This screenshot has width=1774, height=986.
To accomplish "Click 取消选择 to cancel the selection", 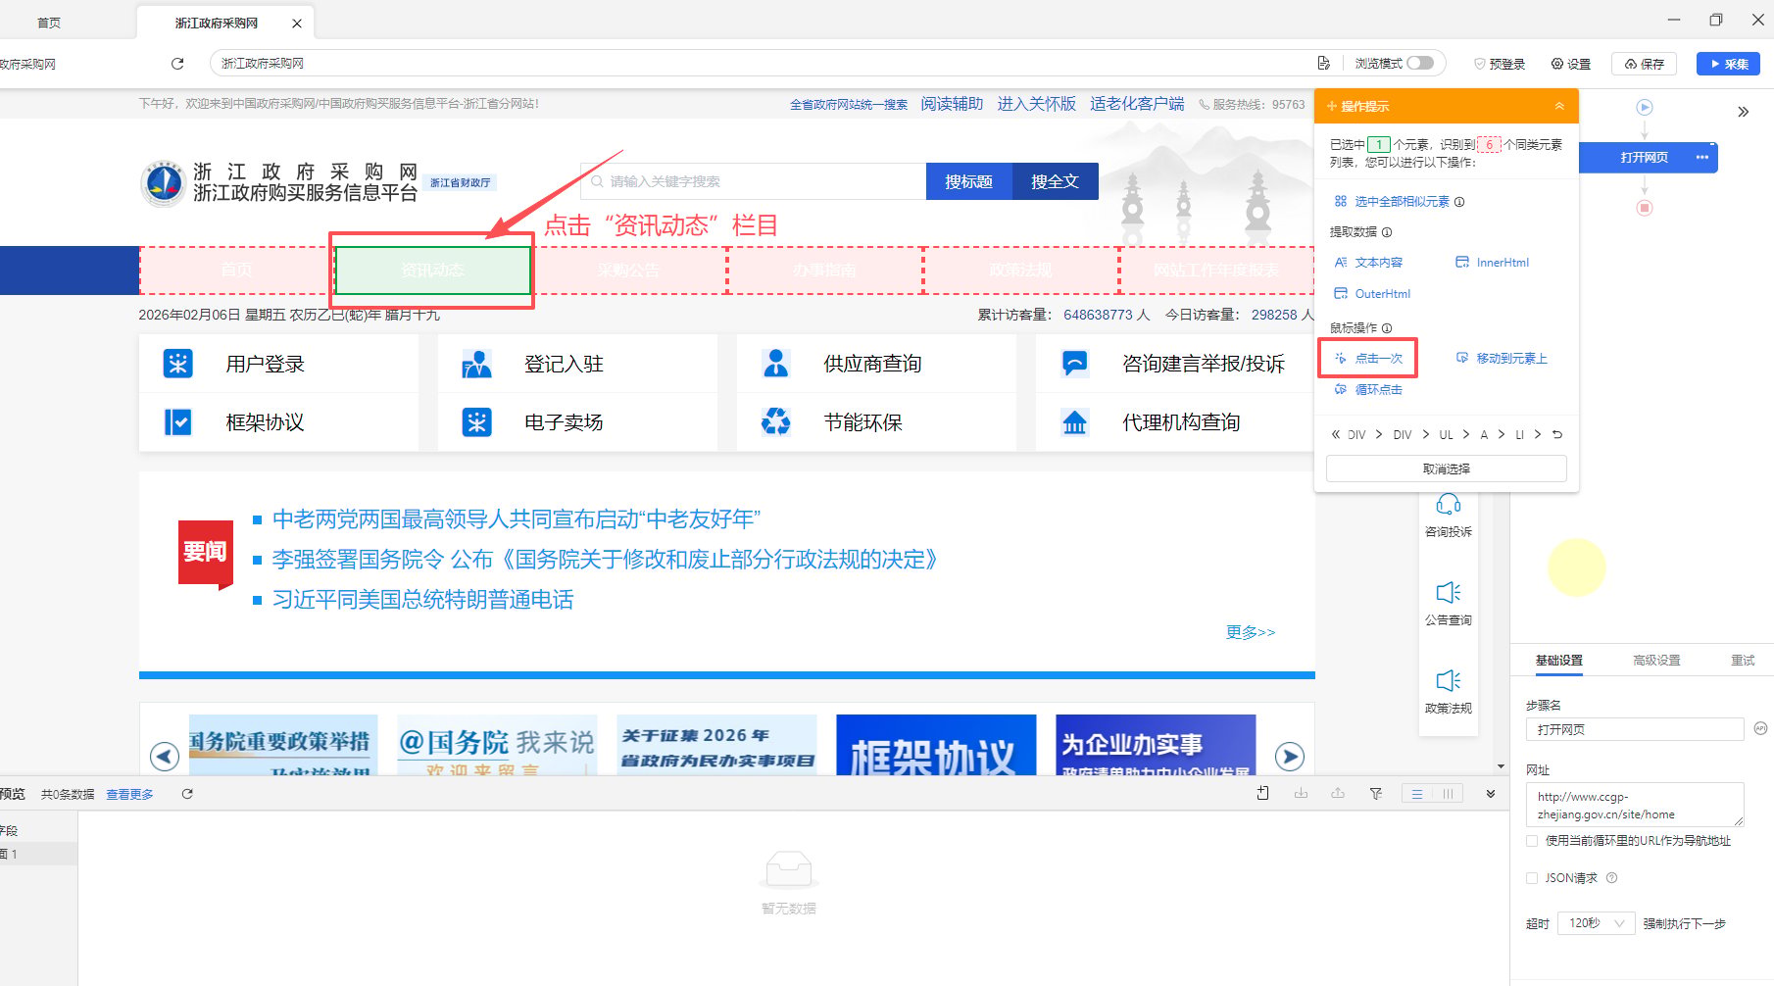I will (1447, 468).
